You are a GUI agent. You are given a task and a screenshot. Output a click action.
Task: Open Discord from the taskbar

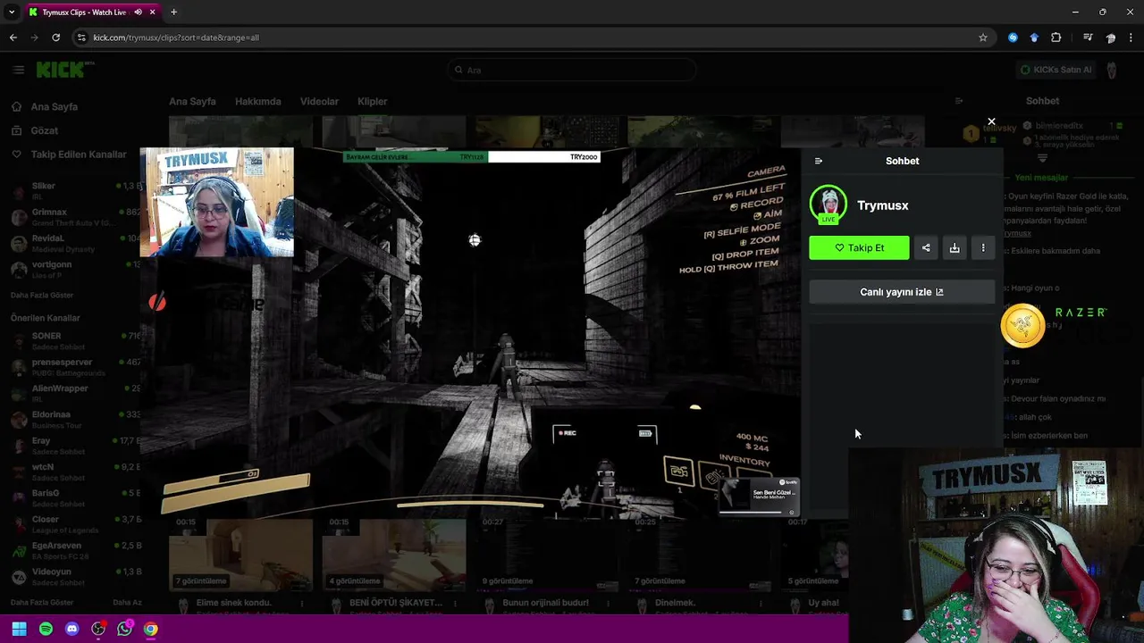(x=72, y=629)
